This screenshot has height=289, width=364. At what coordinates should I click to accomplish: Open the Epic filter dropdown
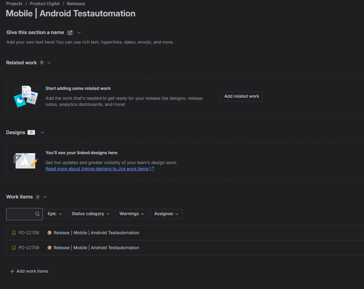click(55, 214)
